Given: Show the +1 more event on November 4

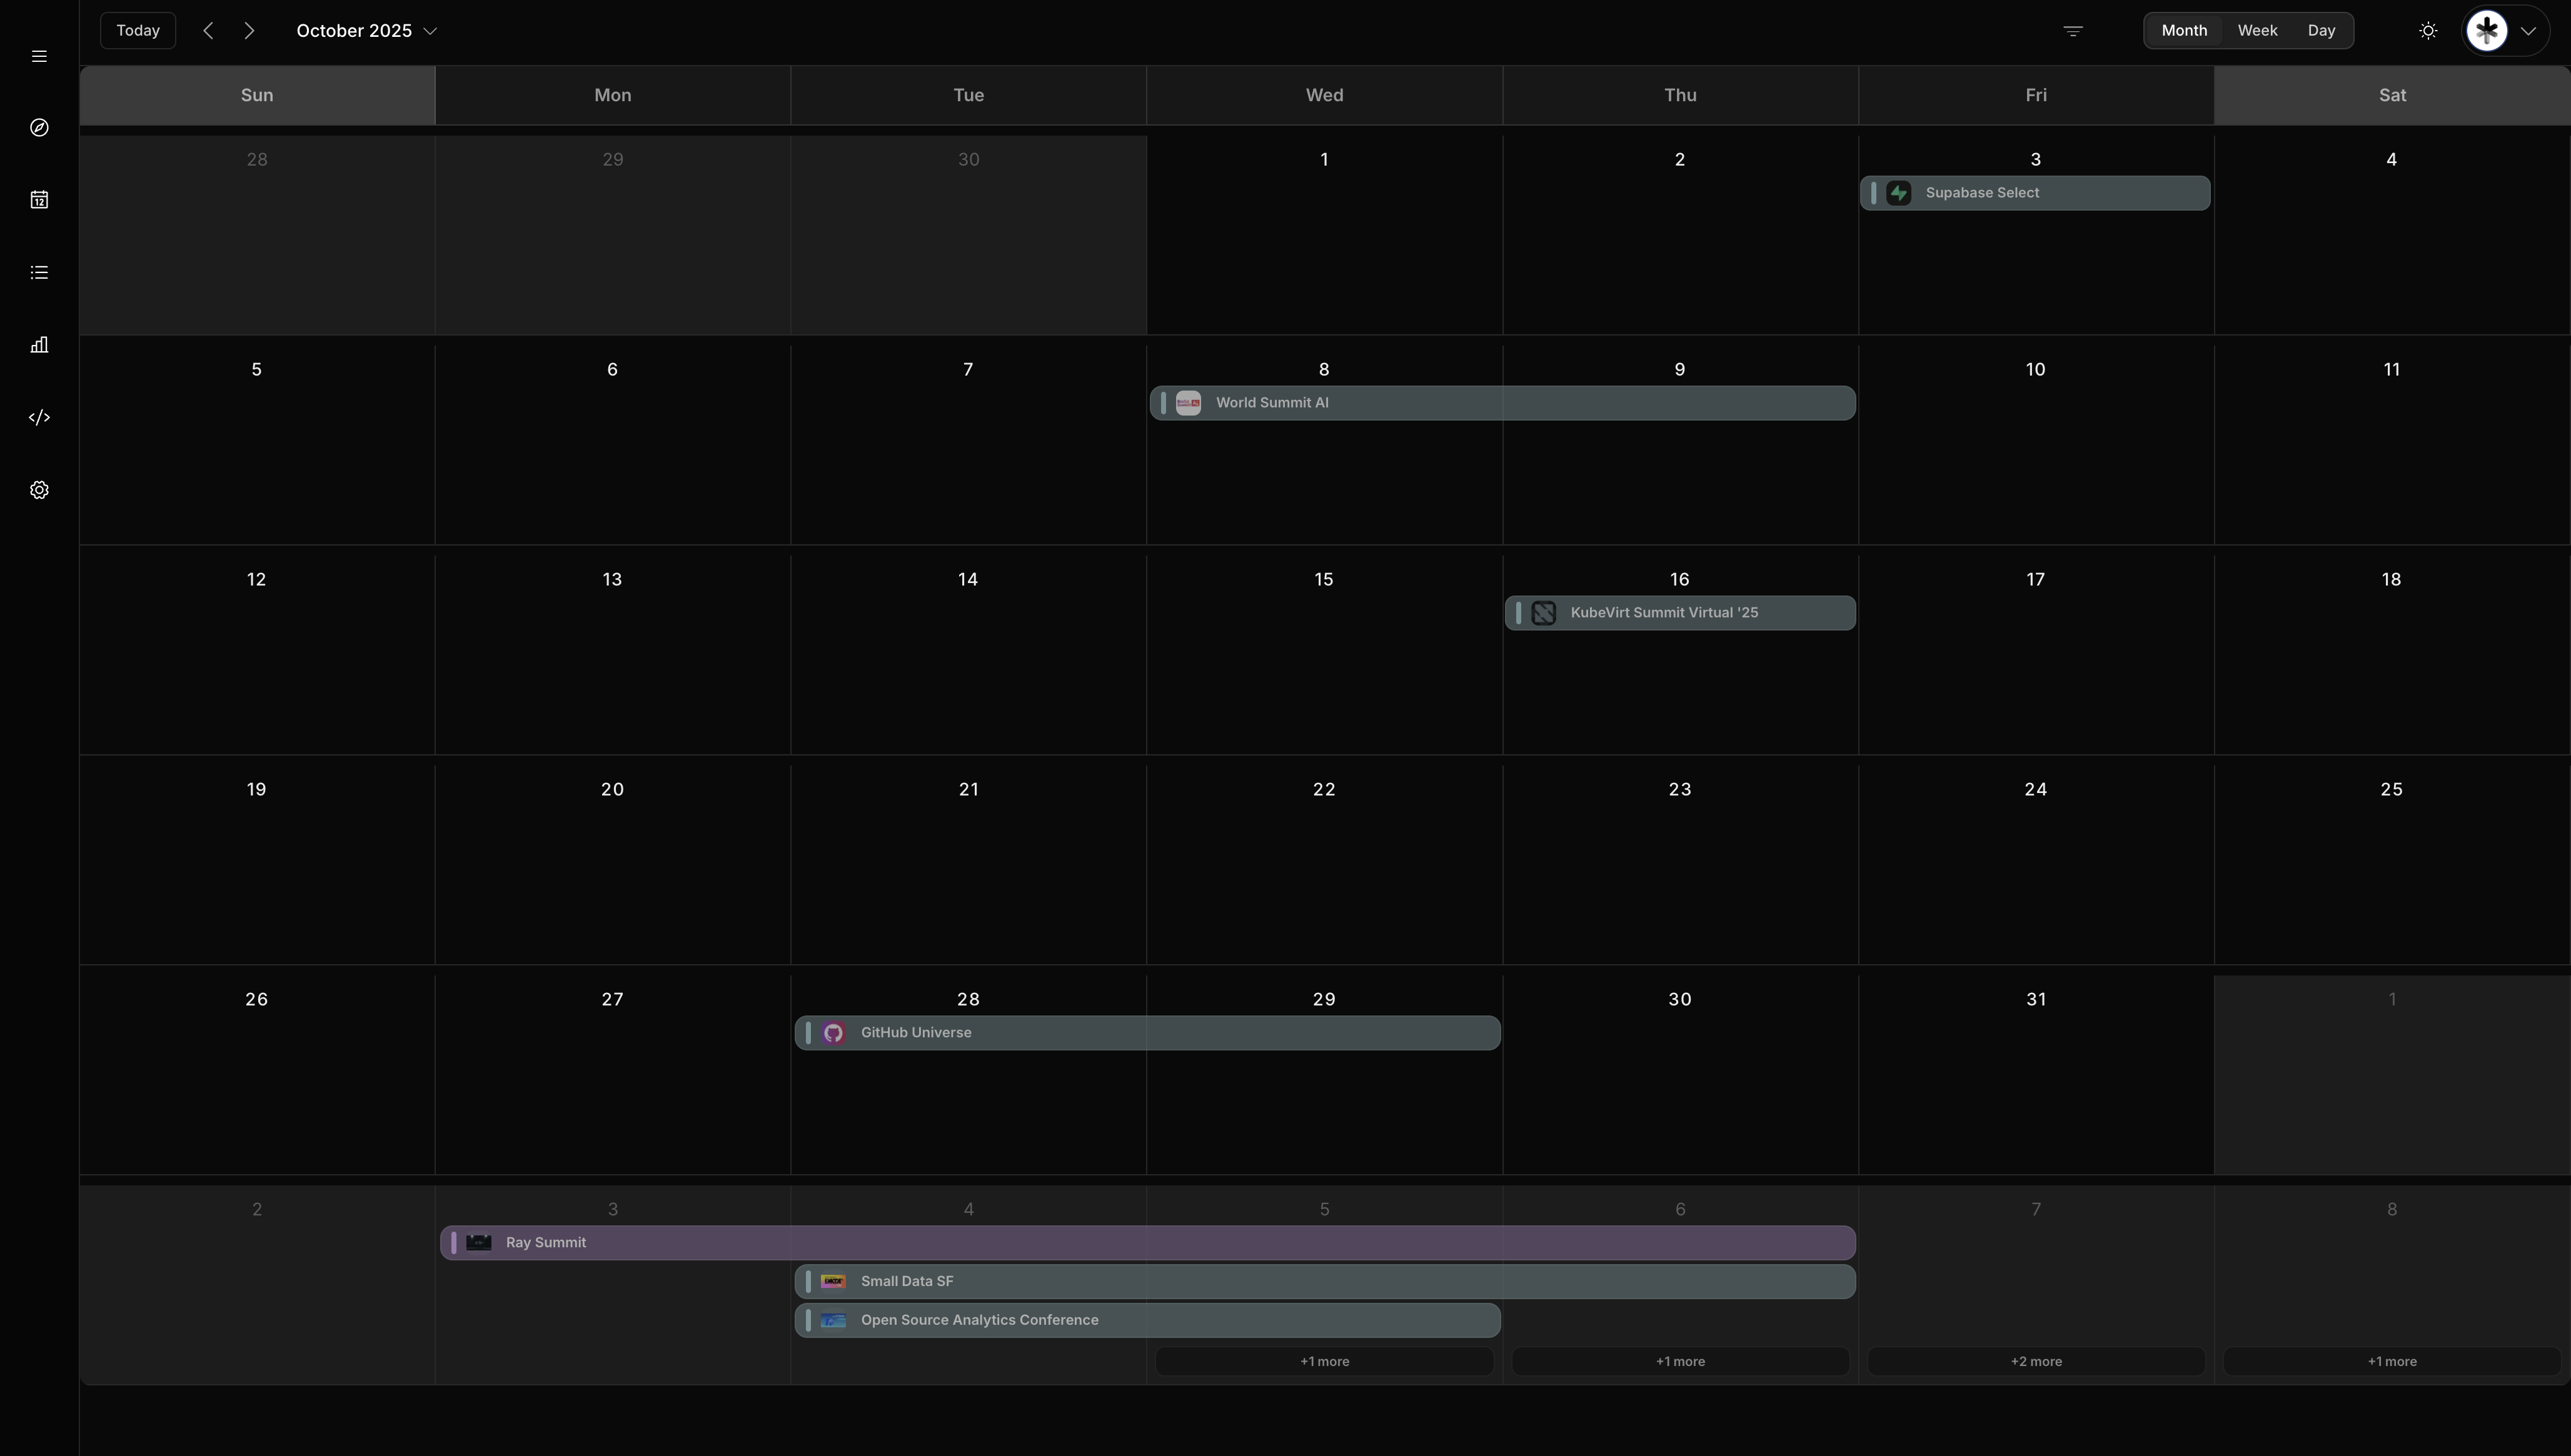Looking at the screenshot, I should pos(1324,1361).
